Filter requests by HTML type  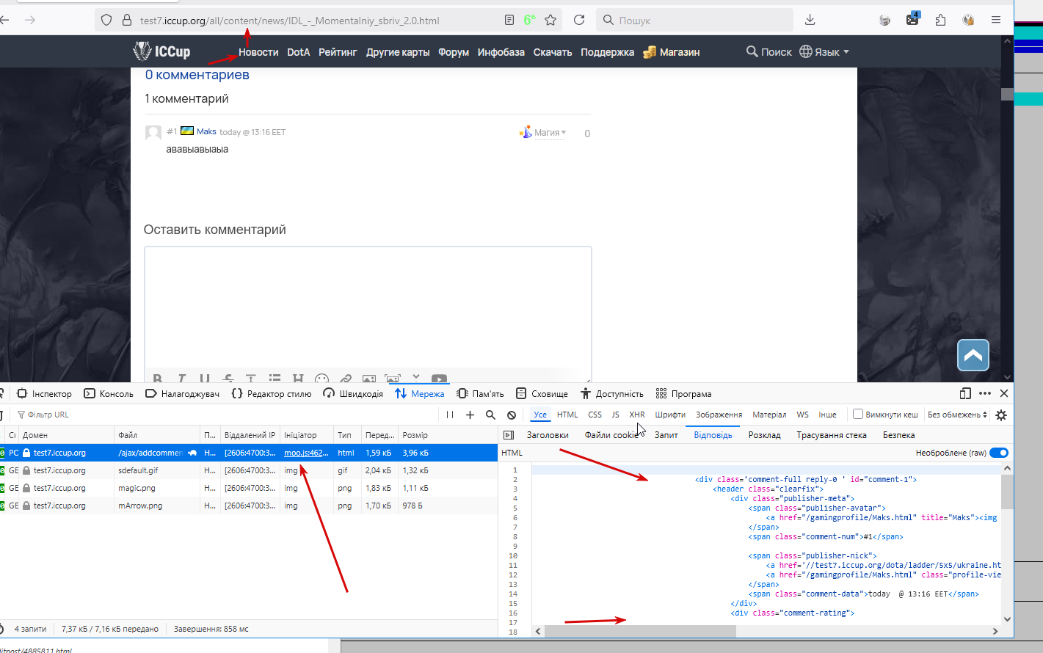(567, 415)
